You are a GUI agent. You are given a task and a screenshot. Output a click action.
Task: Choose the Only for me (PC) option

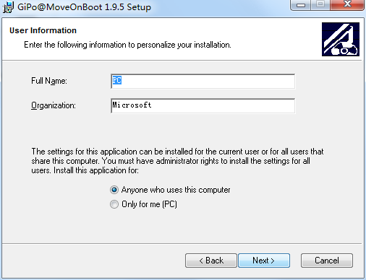114,204
